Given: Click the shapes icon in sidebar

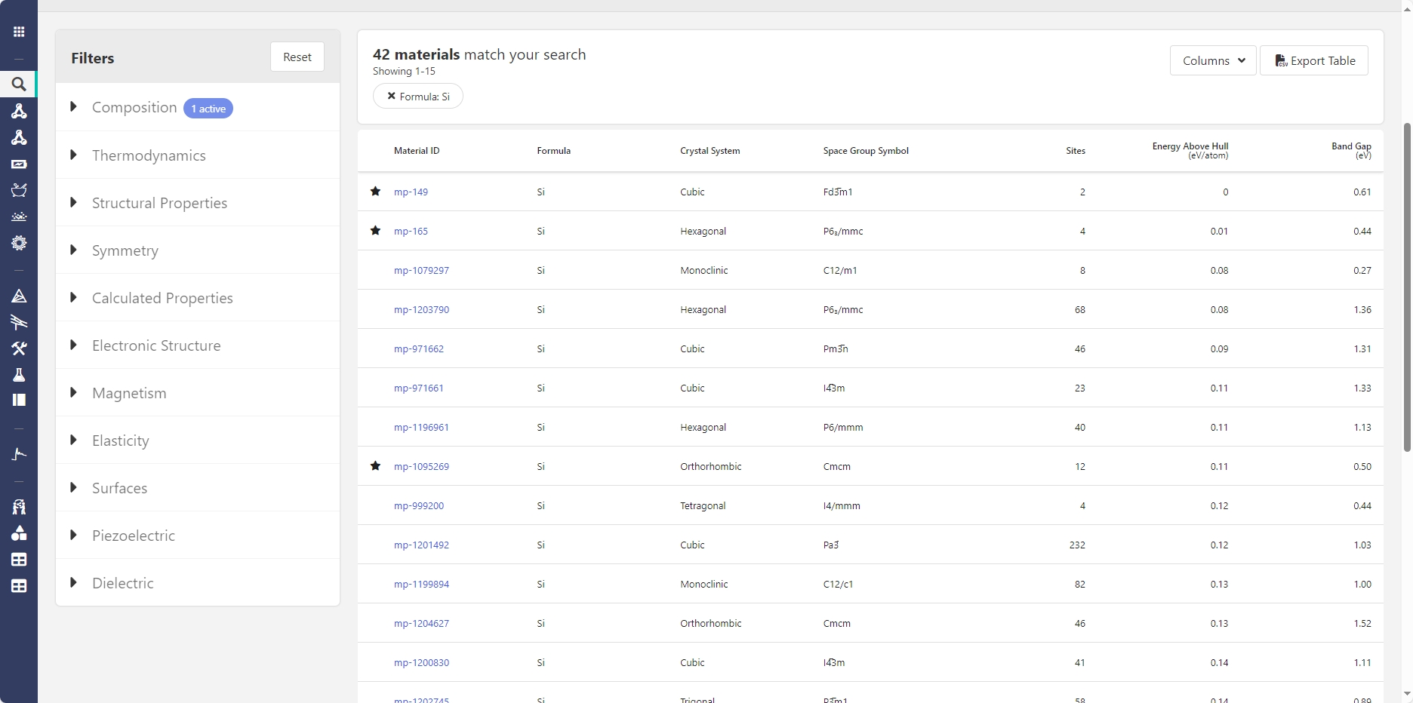Looking at the screenshot, I should (x=19, y=533).
